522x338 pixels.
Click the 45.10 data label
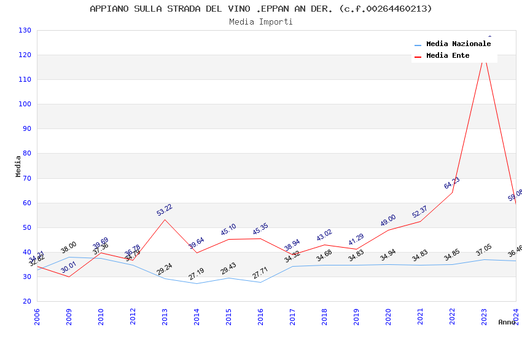click(228, 229)
